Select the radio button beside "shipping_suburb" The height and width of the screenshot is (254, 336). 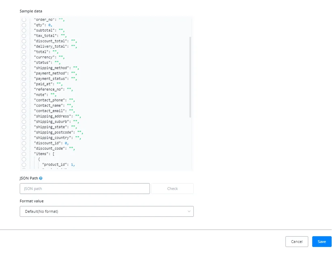coord(24,122)
